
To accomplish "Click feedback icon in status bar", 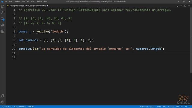I will [x=186, y=107].
